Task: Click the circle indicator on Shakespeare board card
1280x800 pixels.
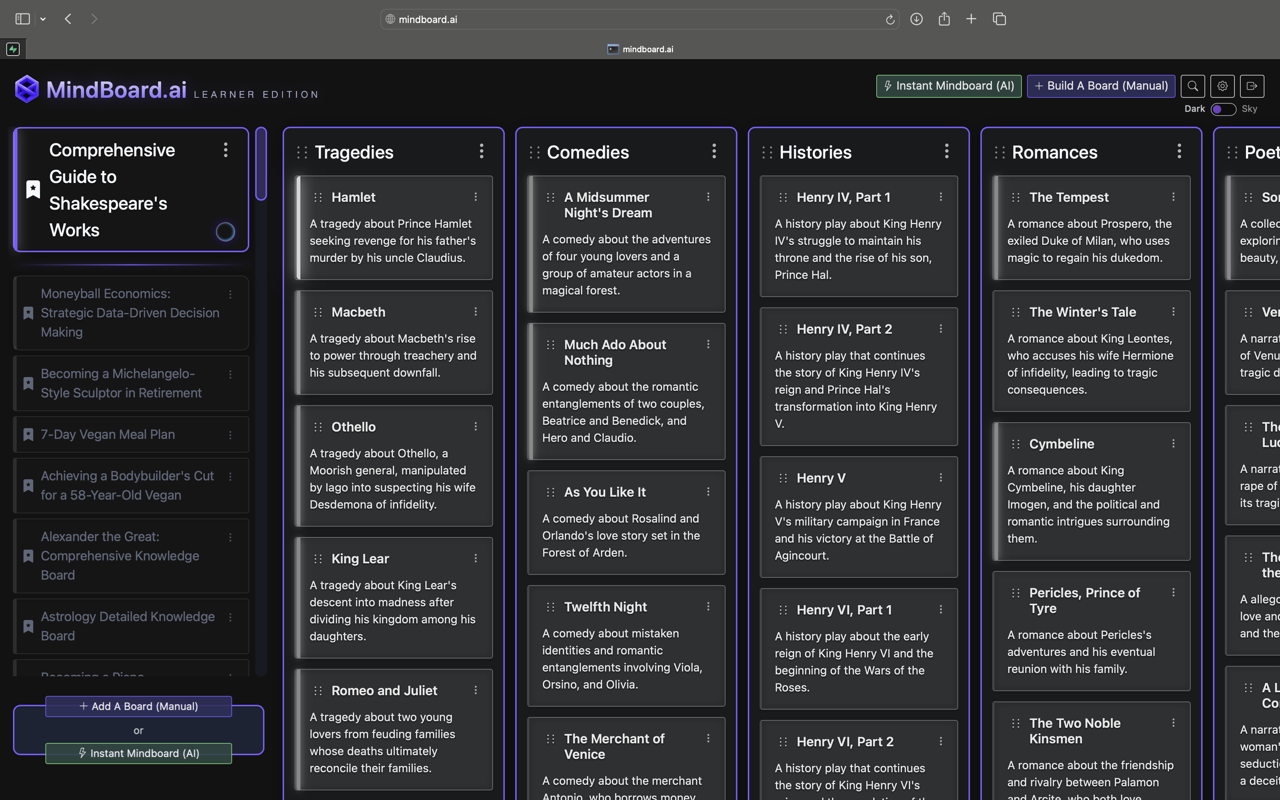Action: coord(225,231)
